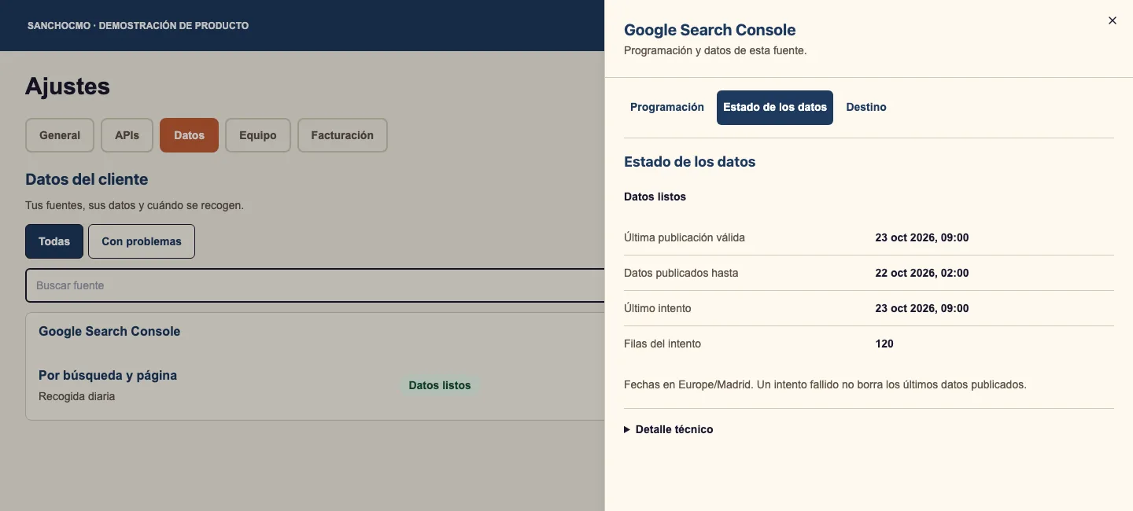1133x511 pixels.
Task: Click the Ajustes page heading
Action: [68, 86]
